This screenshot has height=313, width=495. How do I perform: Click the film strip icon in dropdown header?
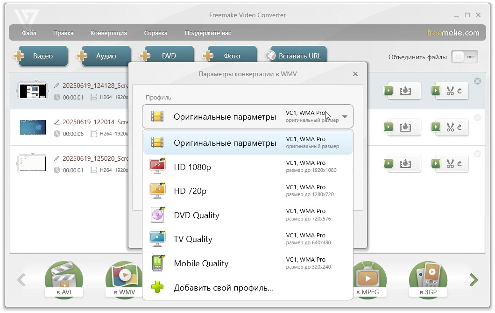pos(157,116)
